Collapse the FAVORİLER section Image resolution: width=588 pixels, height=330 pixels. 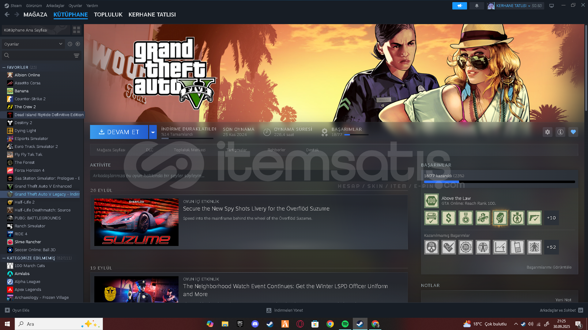pos(4,67)
